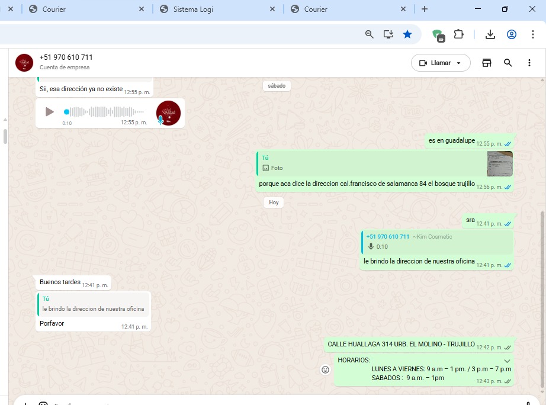Click quoted reply 'le brindo la direccion'

(93, 304)
